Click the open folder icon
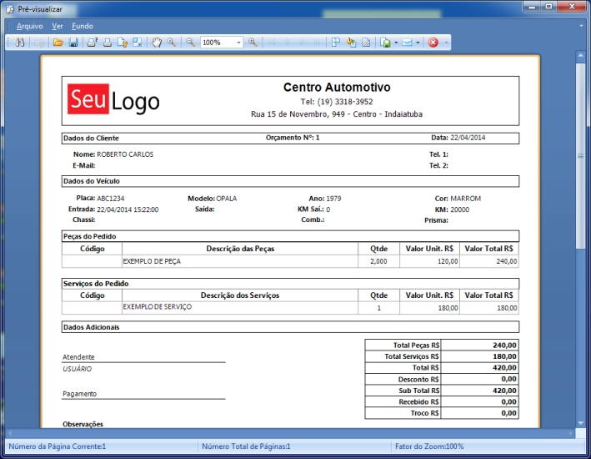Image resolution: width=591 pixels, height=459 pixels. (58, 42)
